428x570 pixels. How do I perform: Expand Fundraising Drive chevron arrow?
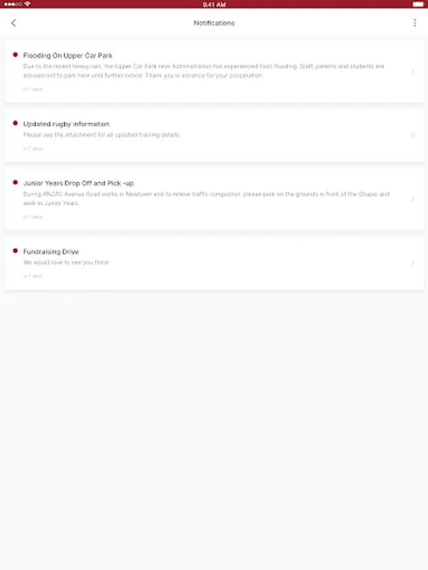point(412,264)
